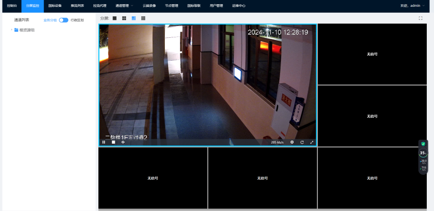
Task: Switch to four-screen split layout
Action: pos(124,18)
